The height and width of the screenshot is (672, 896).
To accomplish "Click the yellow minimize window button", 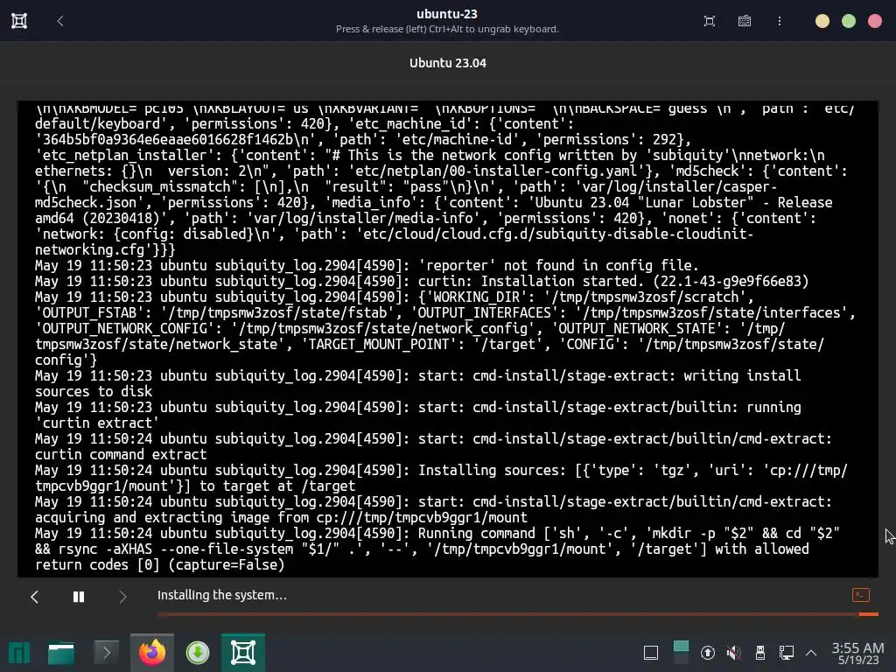I will (822, 21).
